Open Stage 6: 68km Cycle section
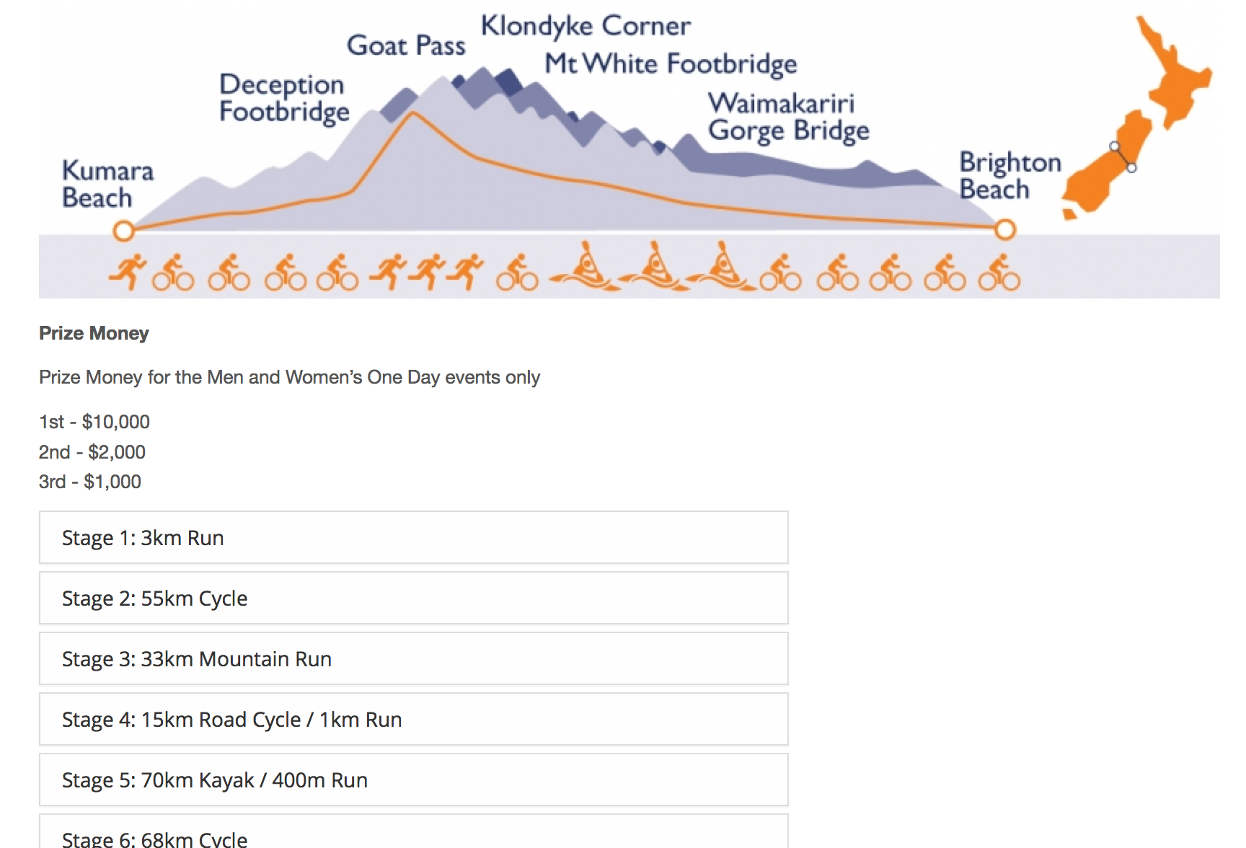1246x848 pixels. pos(413,836)
